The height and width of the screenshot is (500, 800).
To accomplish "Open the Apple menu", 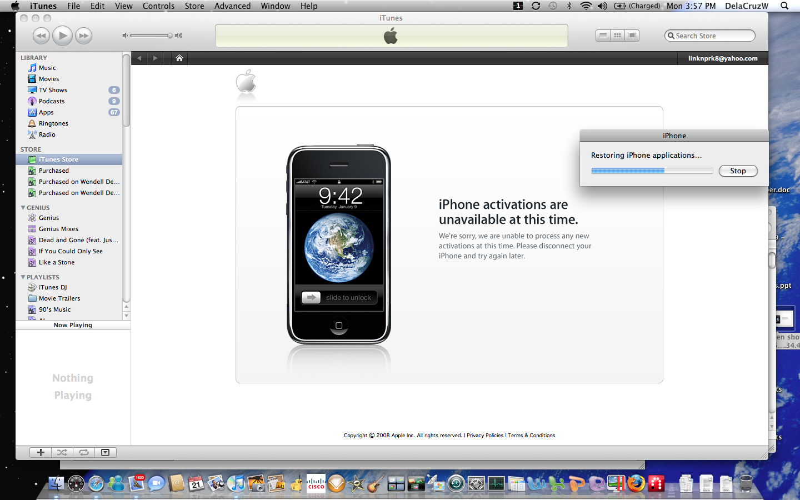I will (x=15, y=6).
